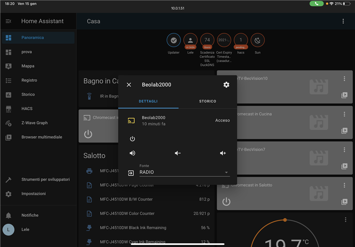The width and height of the screenshot is (355, 247).
Task: Select the DETTAGLI tab
Action: (148, 101)
